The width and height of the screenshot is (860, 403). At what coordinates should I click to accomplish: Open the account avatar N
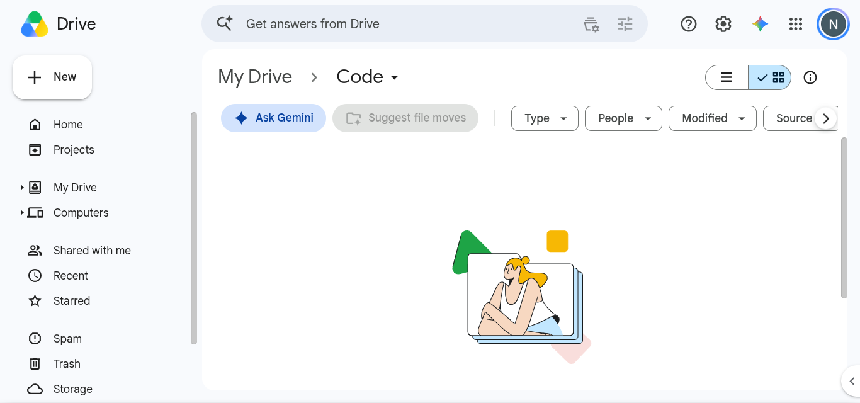tap(833, 24)
